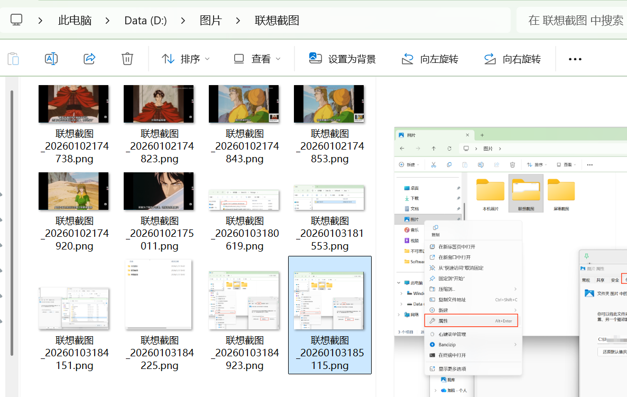The width and height of the screenshot is (627, 397).
Task: Select file name 联想截图_20260103180619.png
Action: (244, 234)
